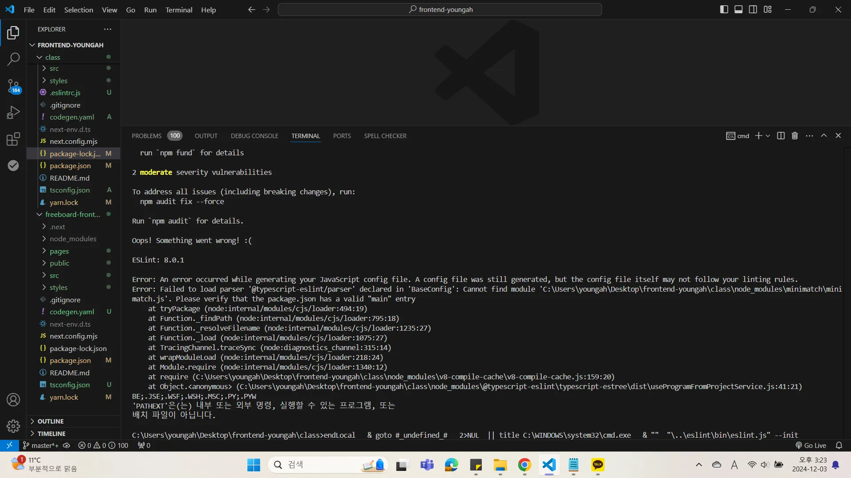Open the Selection menu
This screenshot has width=851, height=478.
point(78,10)
